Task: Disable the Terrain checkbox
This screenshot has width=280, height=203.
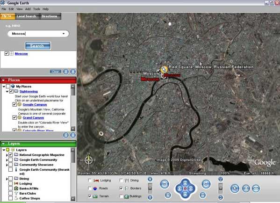Action: tap(90, 196)
